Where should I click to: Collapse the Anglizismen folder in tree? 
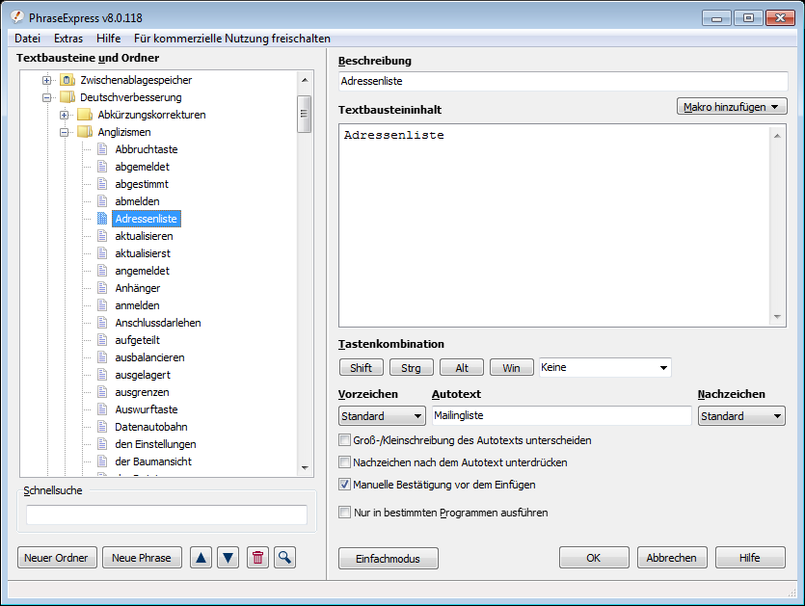point(64,132)
